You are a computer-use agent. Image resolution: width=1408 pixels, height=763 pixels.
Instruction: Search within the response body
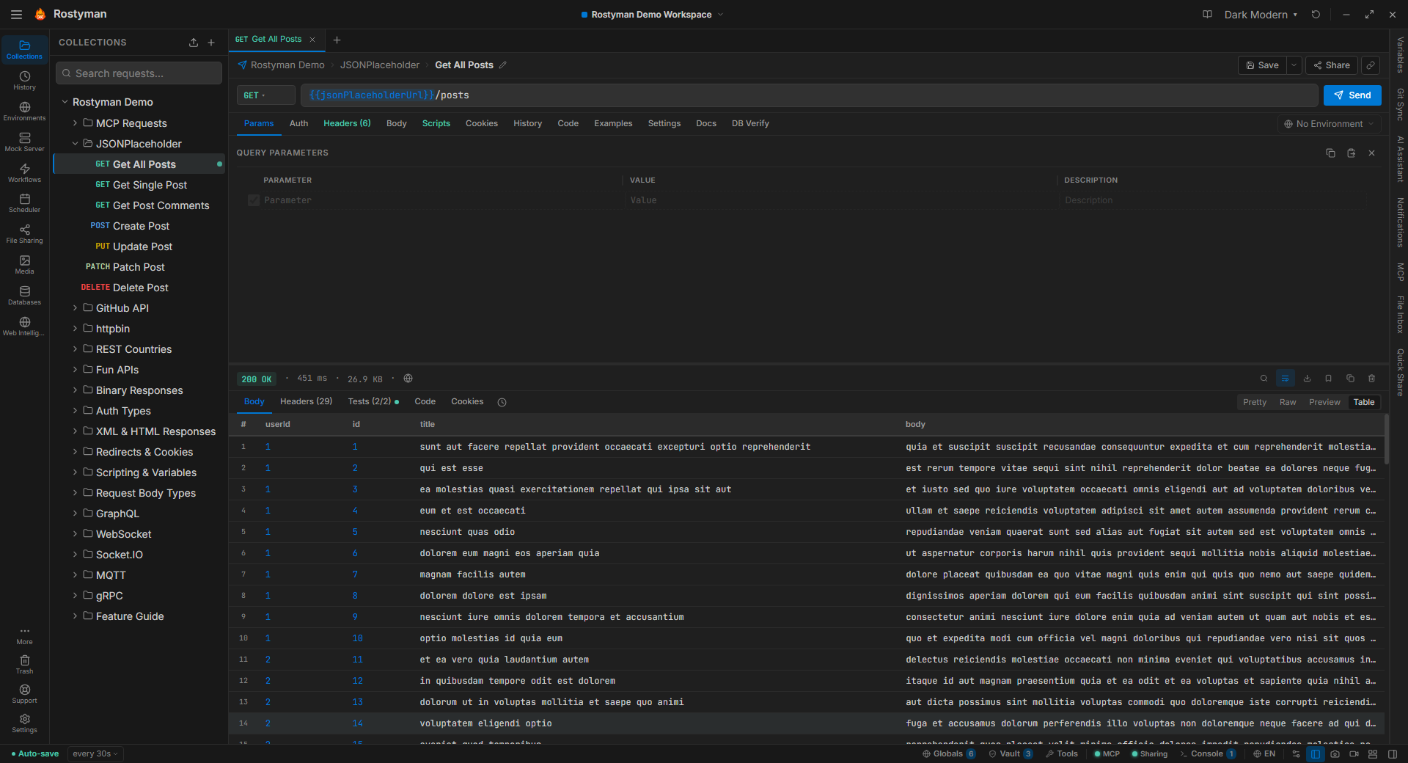click(1264, 379)
